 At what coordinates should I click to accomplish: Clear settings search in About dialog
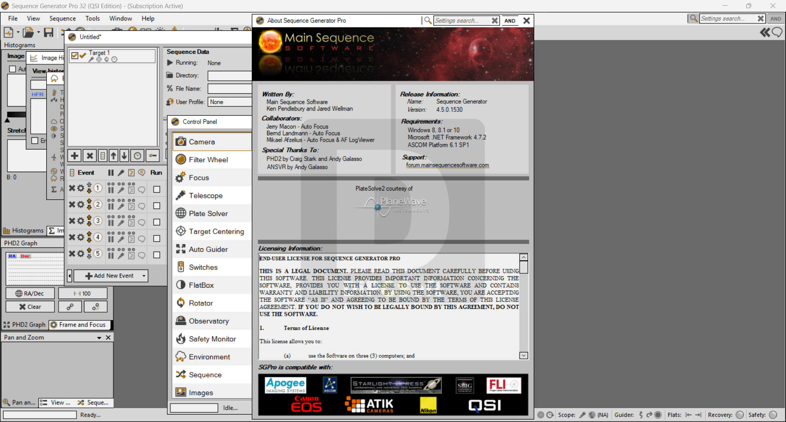(495, 20)
